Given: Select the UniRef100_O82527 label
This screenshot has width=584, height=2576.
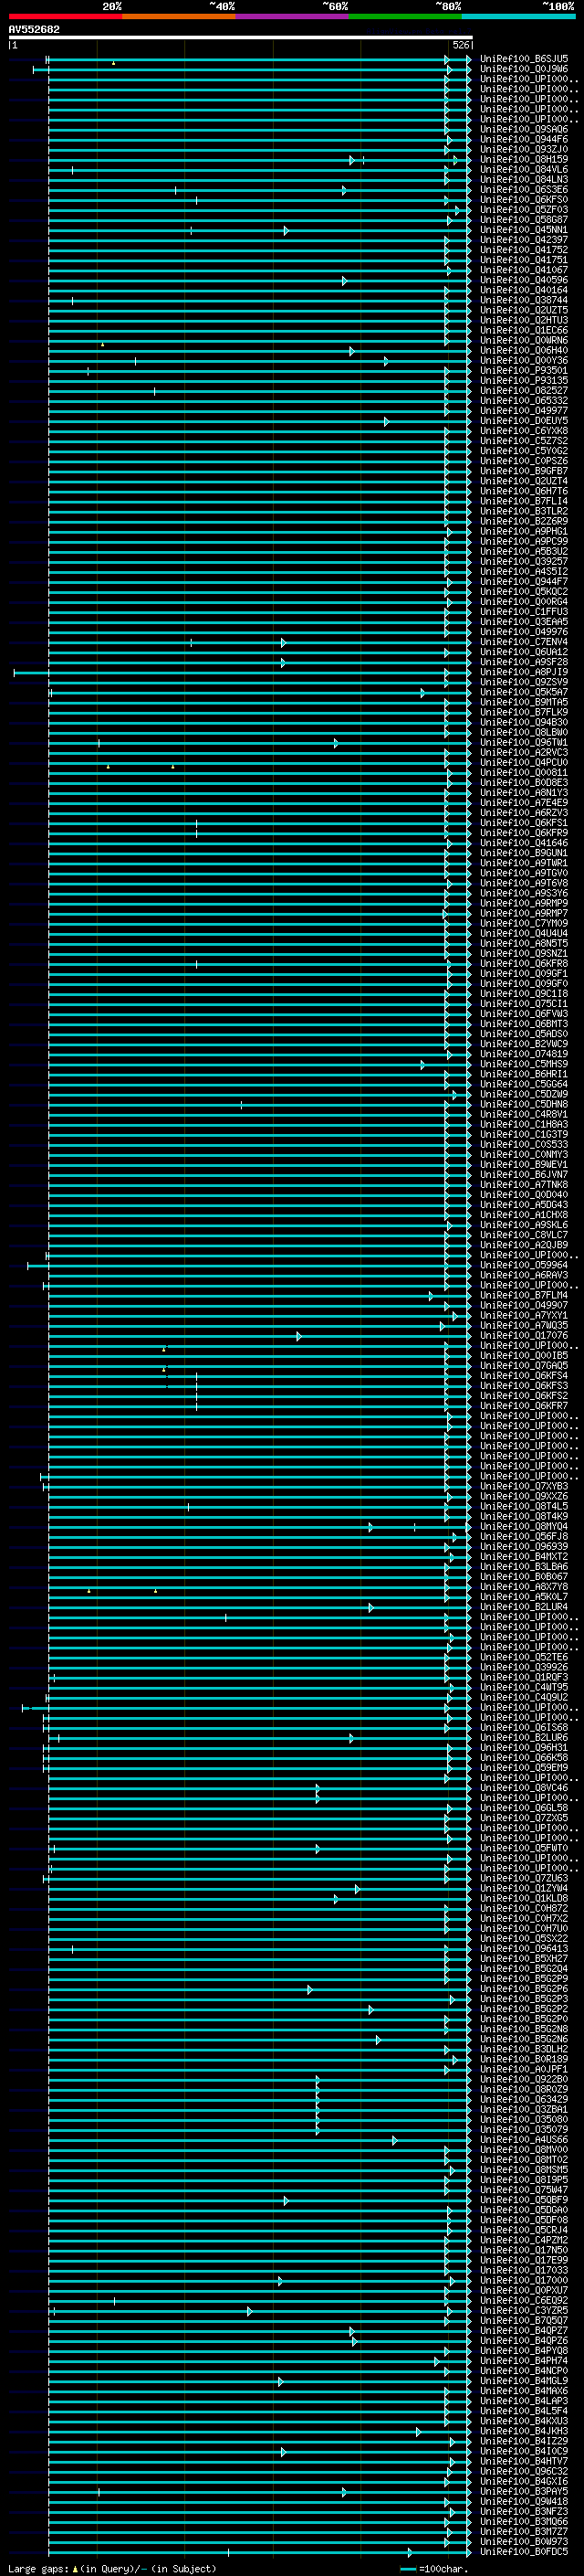Looking at the screenshot, I should click(524, 391).
